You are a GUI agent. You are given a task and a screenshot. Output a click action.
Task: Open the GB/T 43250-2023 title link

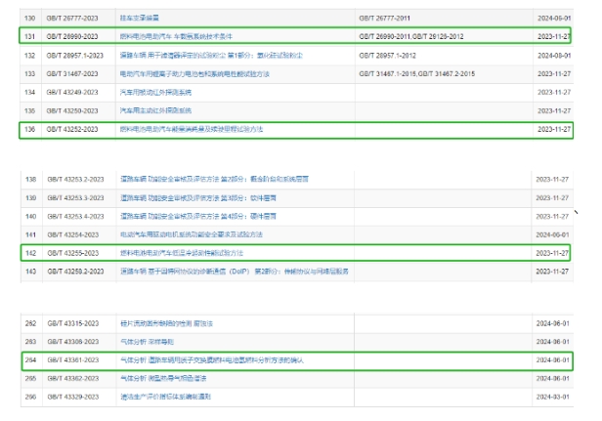click(154, 109)
